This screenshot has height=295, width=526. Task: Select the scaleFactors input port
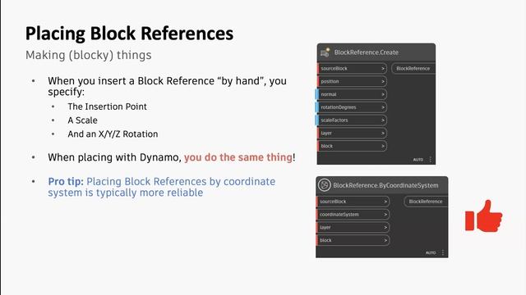point(351,120)
